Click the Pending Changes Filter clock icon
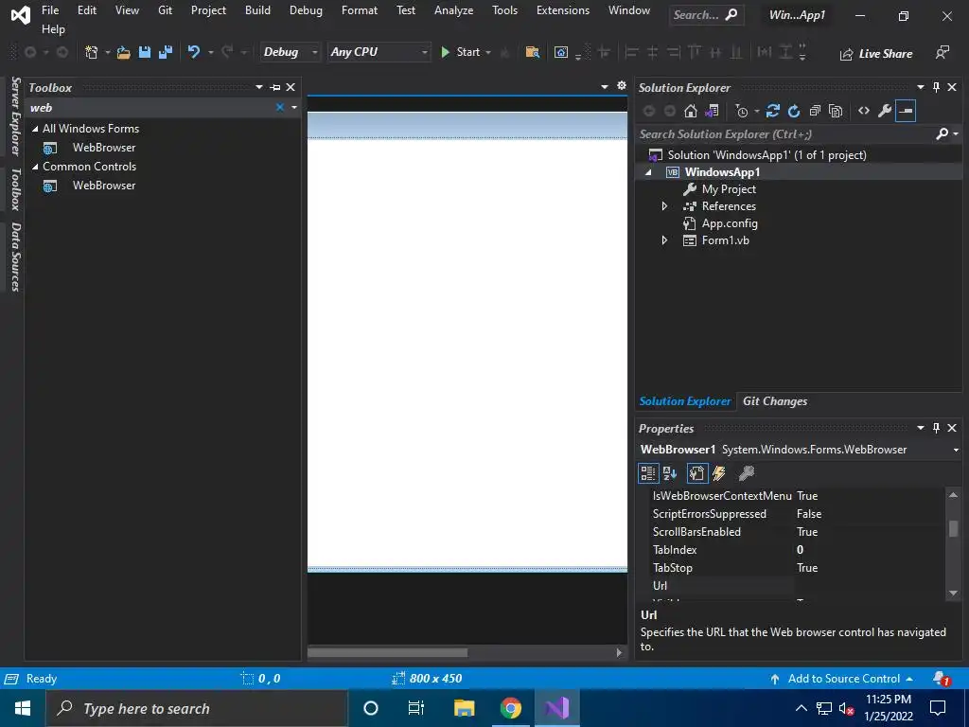The image size is (969, 727). click(742, 112)
